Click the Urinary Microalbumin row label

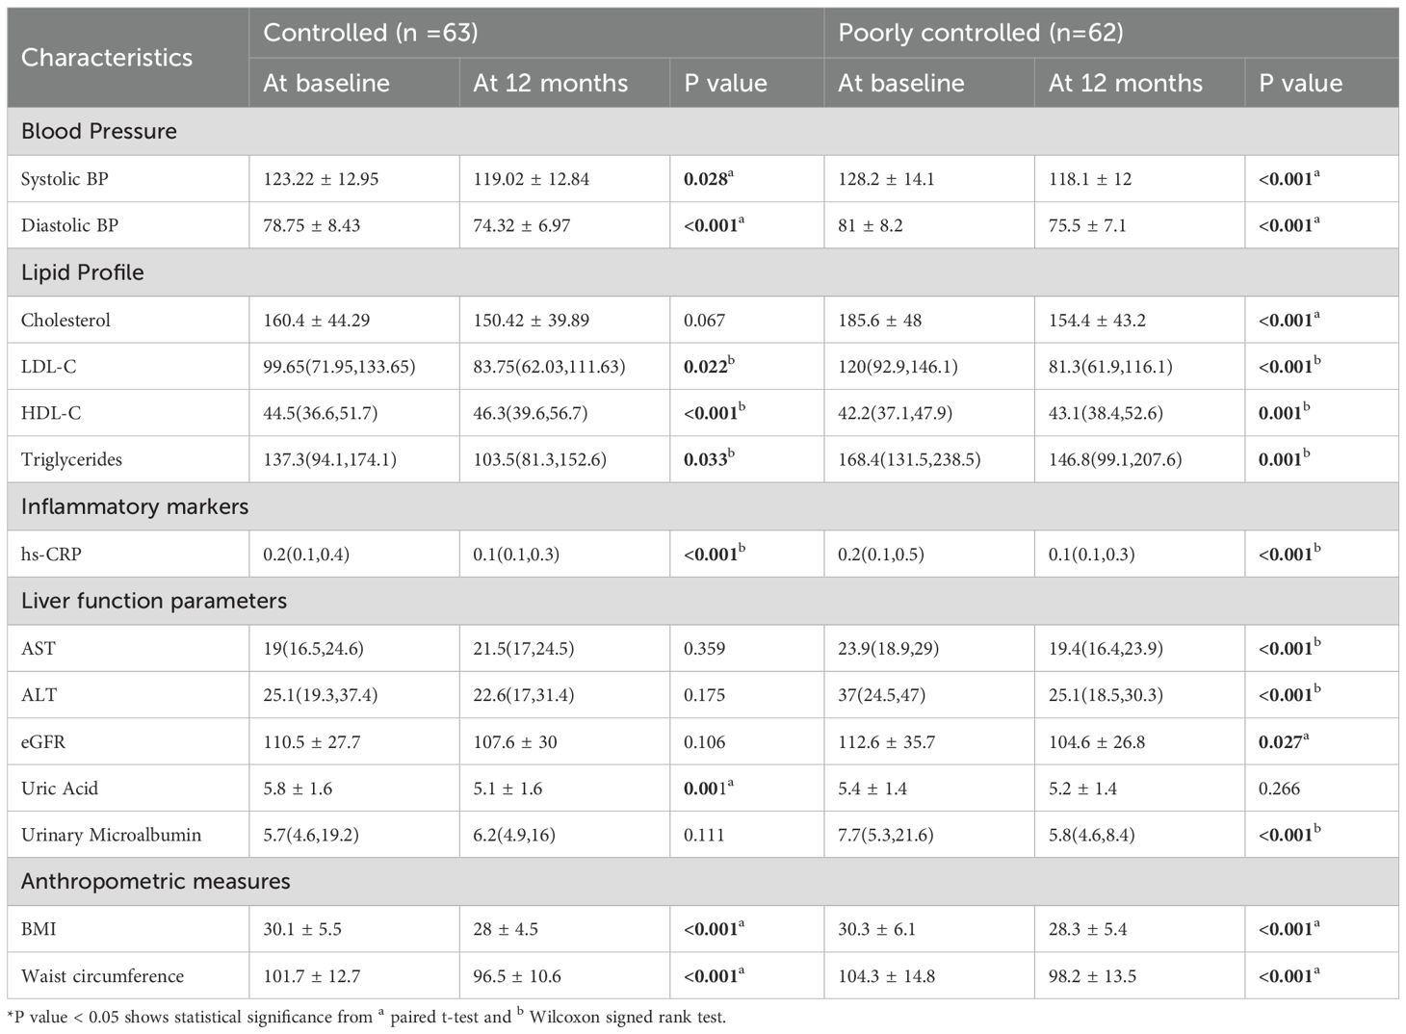[112, 835]
